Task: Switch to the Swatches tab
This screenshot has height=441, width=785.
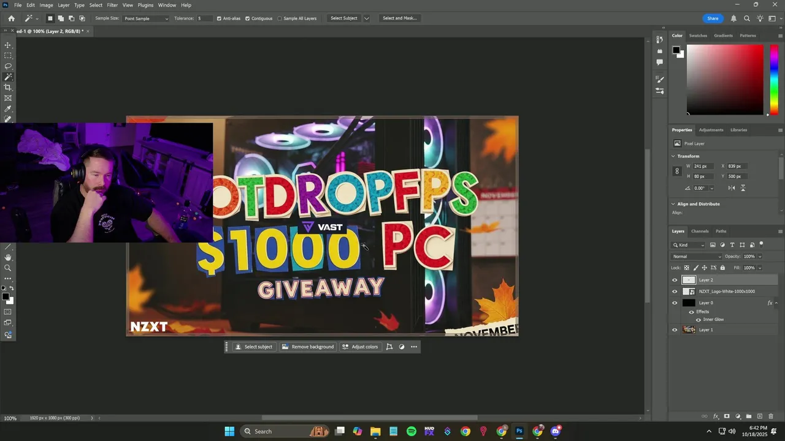Action: (x=698, y=36)
